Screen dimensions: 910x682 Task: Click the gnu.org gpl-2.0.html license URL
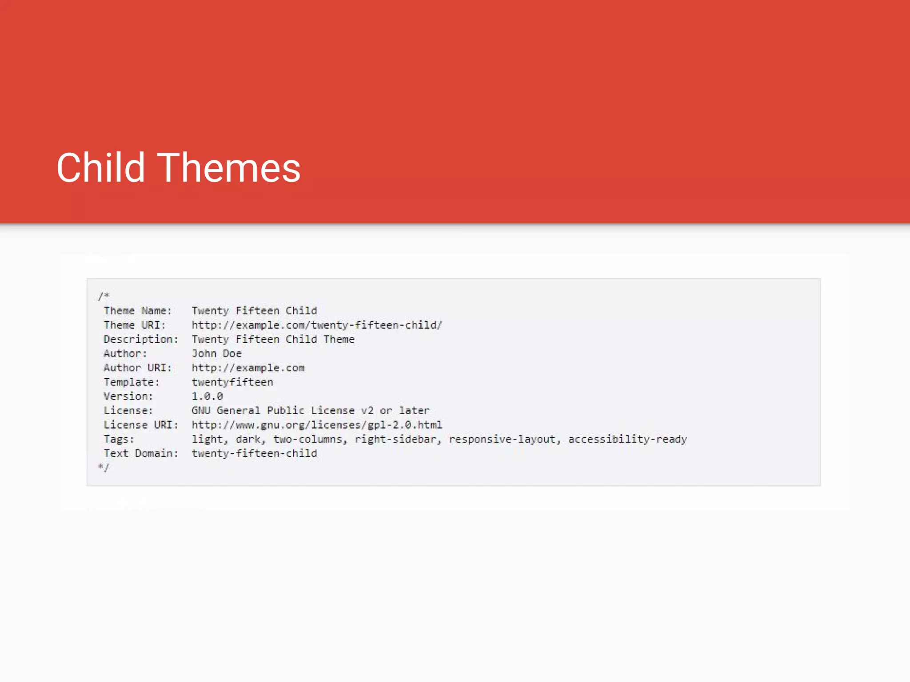click(317, 425)
